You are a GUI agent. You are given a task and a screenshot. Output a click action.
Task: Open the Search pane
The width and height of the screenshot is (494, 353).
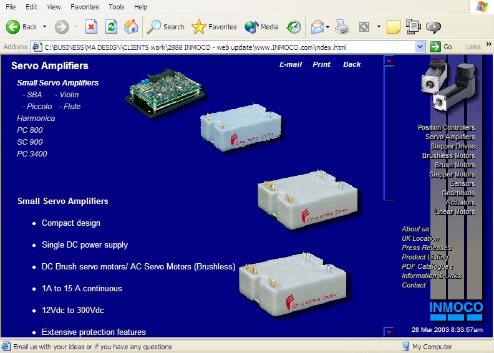click(x=166, y=27)
